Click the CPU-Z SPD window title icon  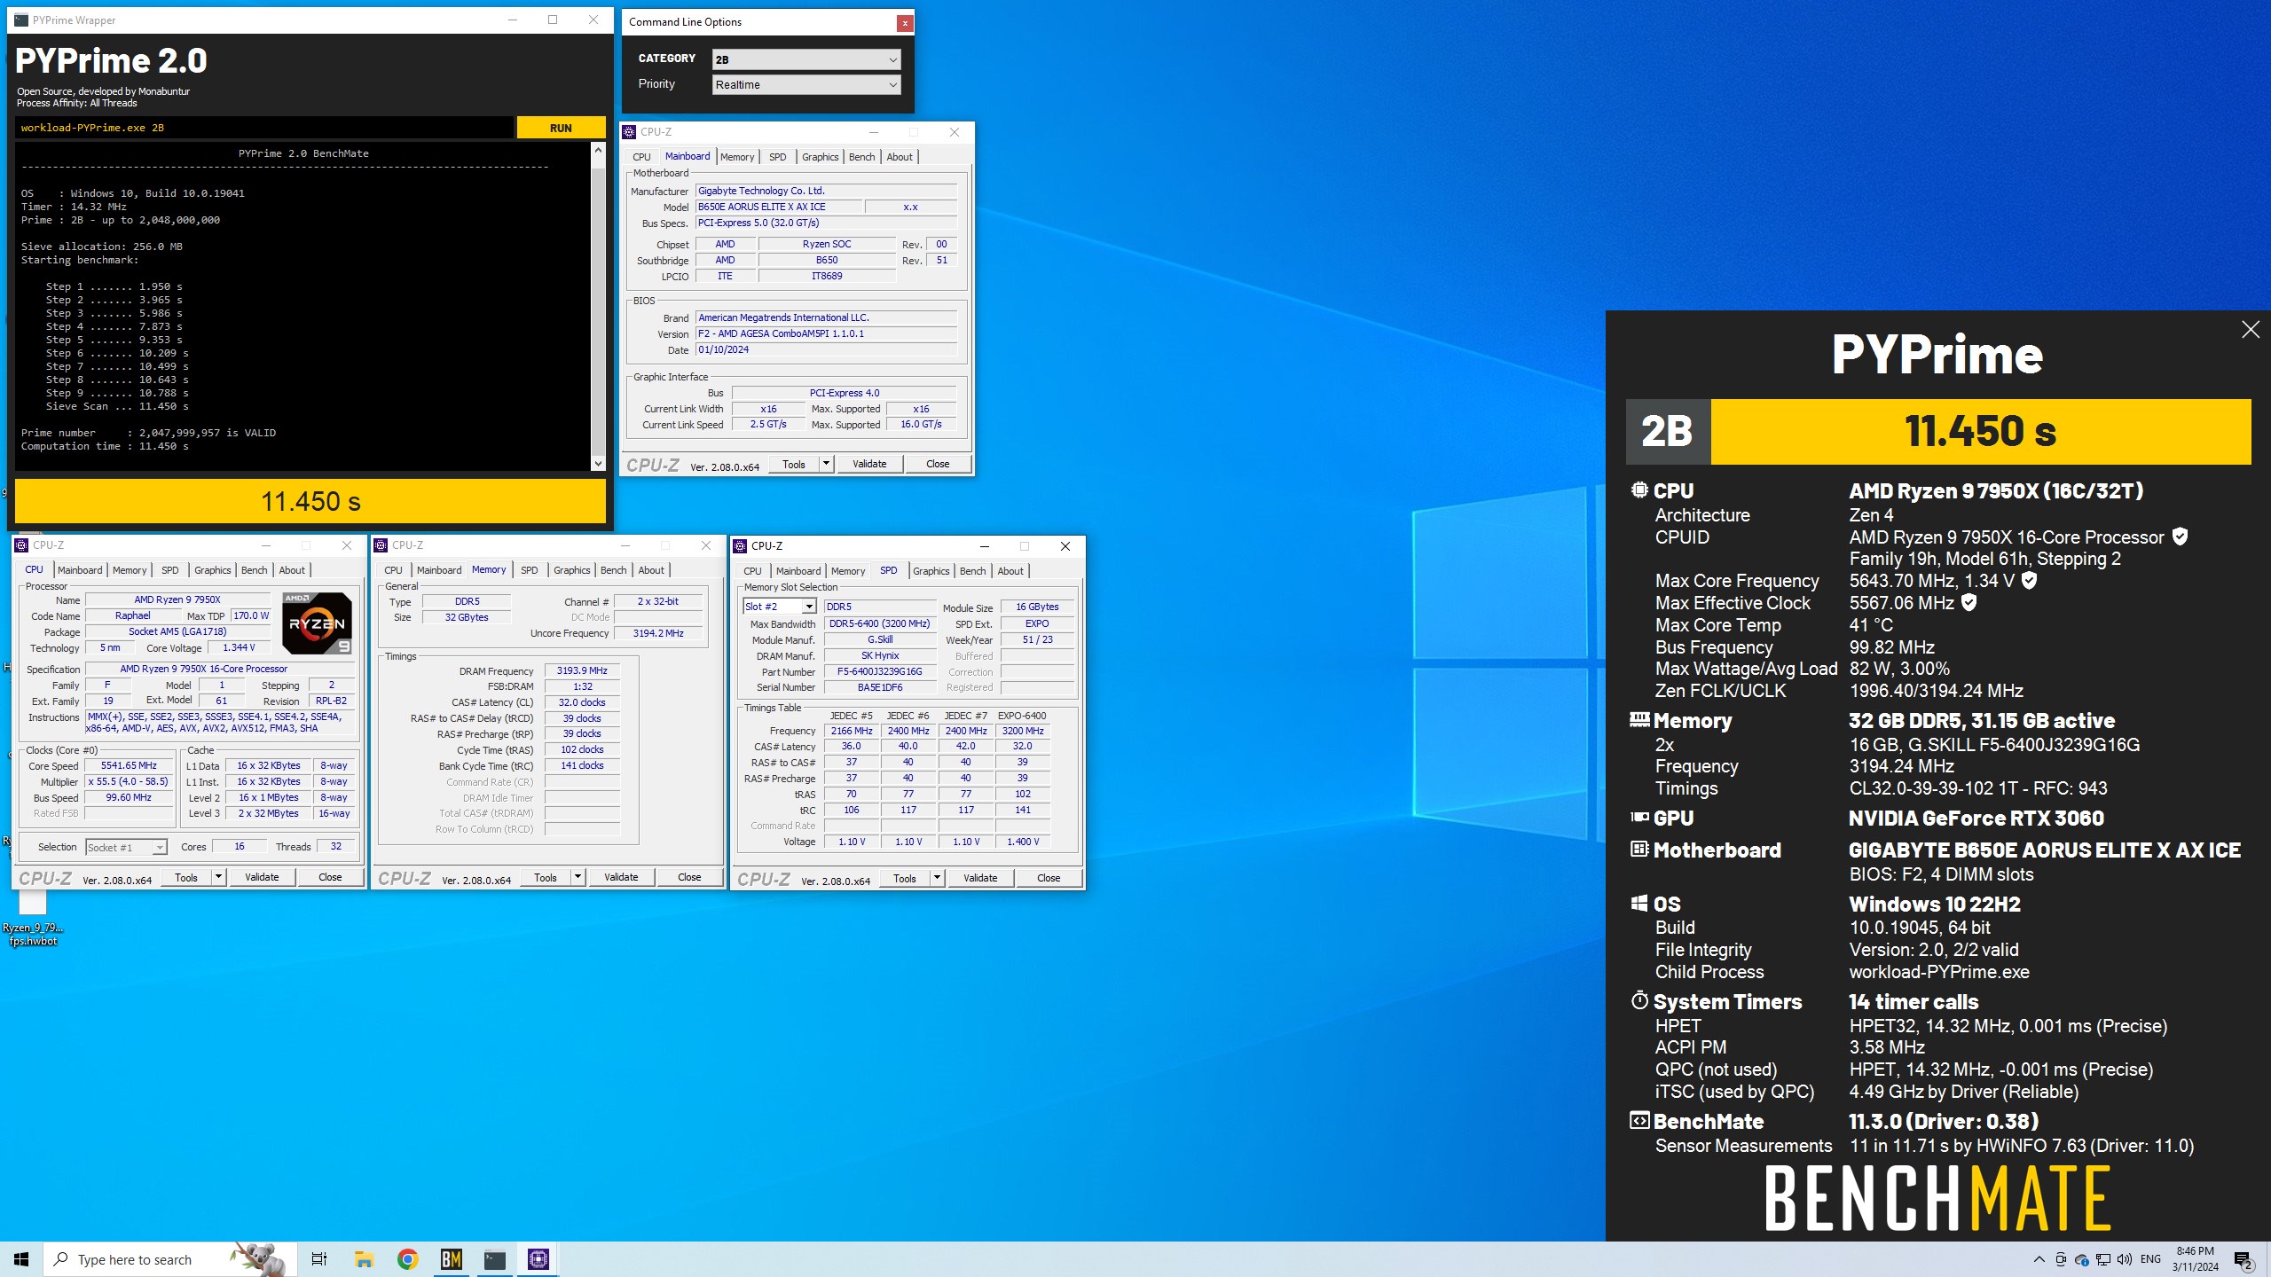(x=740, y=546)
